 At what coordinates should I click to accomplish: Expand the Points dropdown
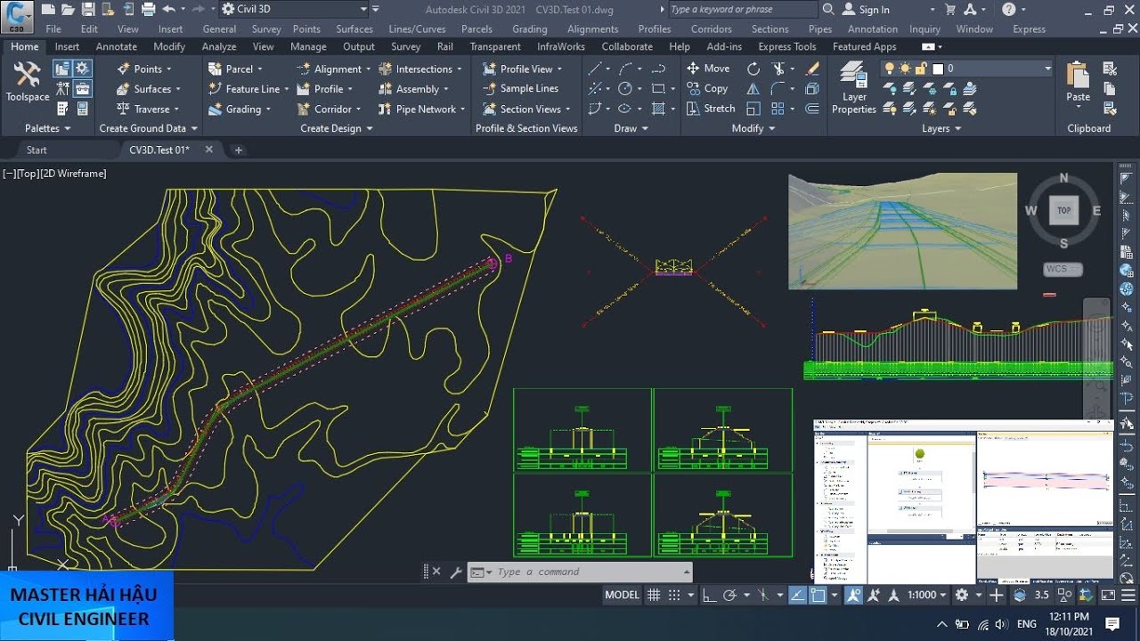tap(169, 69)
